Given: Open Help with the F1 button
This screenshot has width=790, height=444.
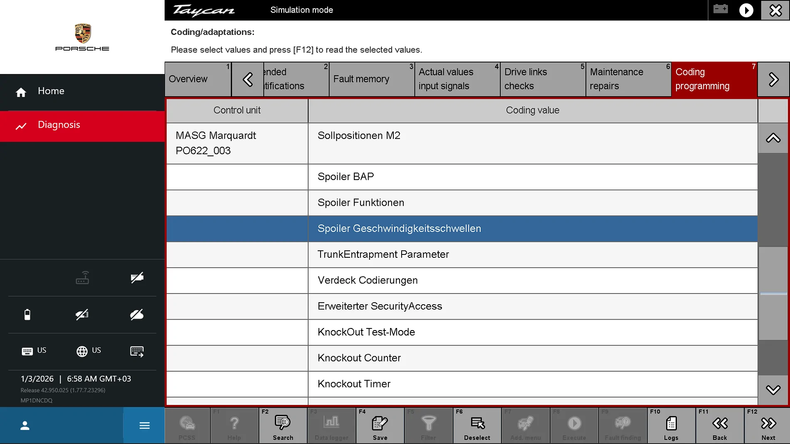Looking at the screenshot, I should click(235, 426).
